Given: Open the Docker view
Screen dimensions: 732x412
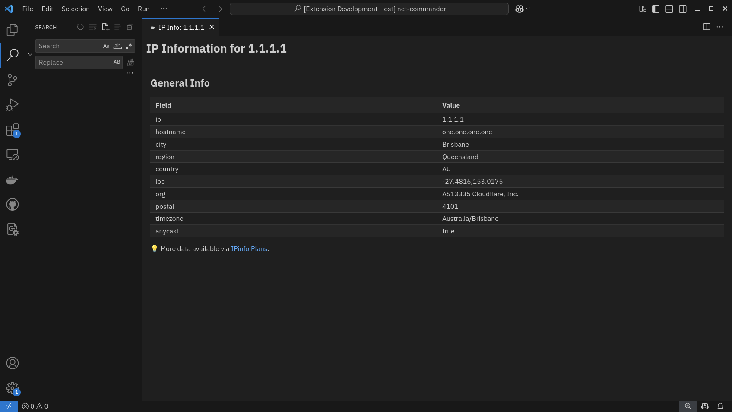Looking at the screenshot, I should point(13,179).
